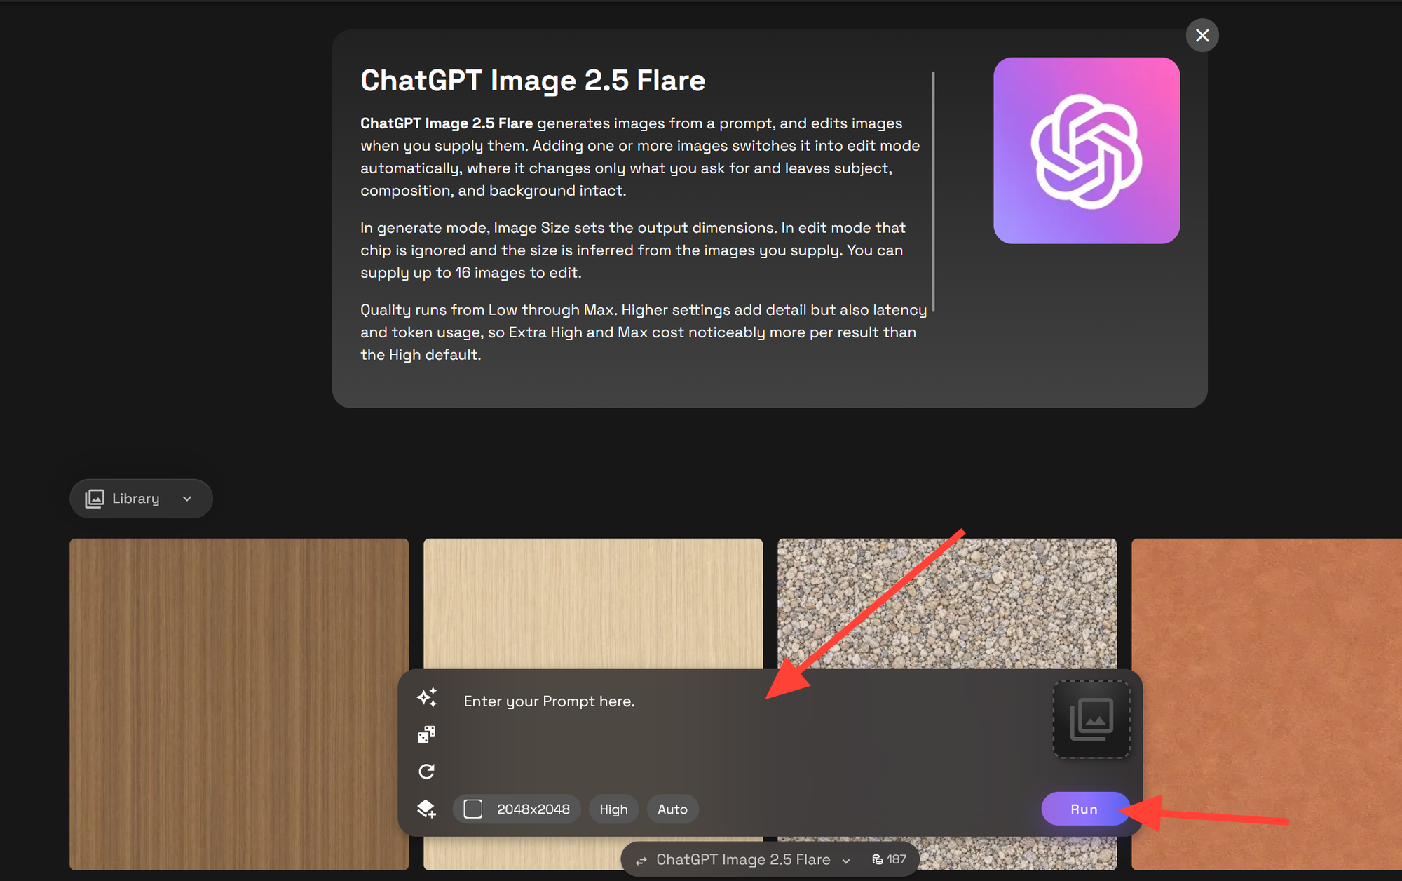1402x881 pixels.
Task: Select the gravel pebbles texture thumbnail
Action: click(947, 603)
